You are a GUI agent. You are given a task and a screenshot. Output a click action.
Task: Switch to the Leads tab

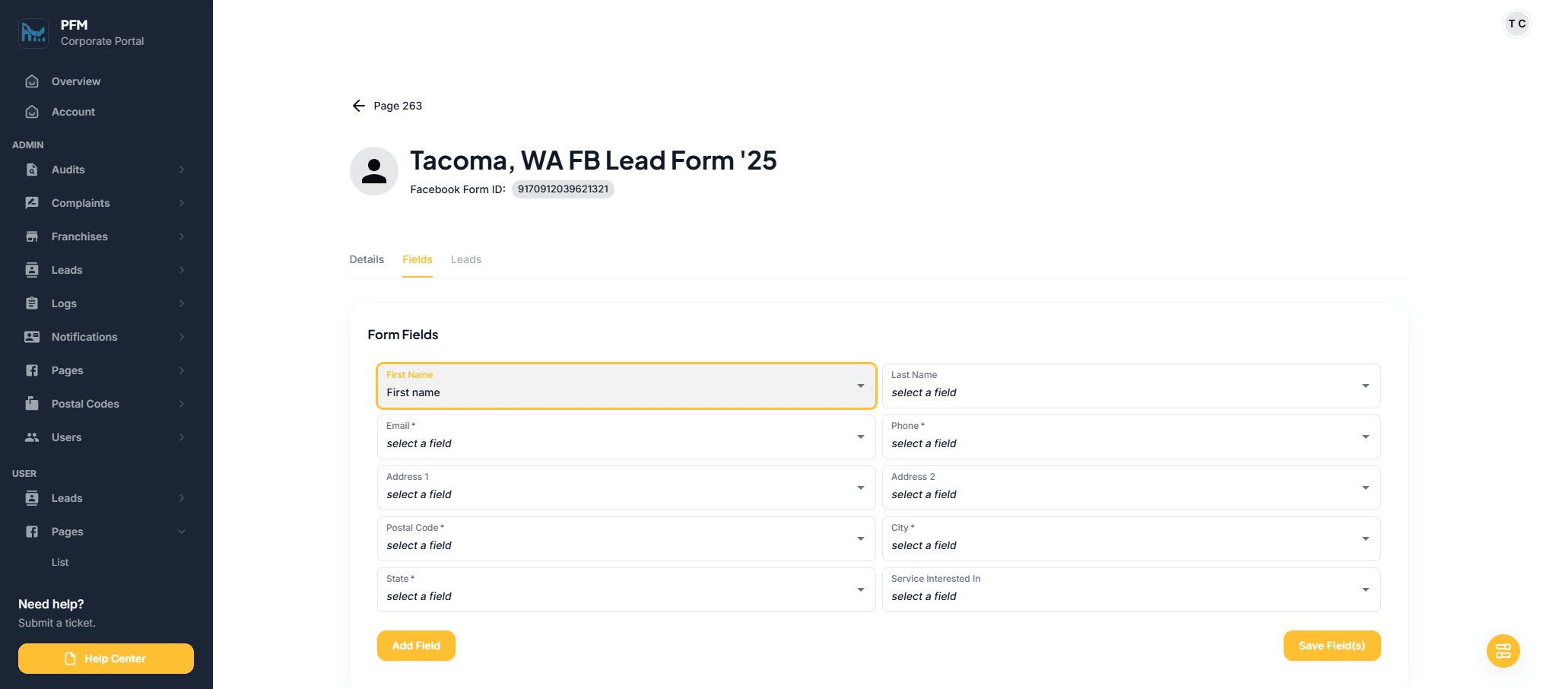(x=465, y=259)
